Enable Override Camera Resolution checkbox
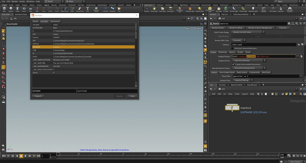 (x=232, y=48)
